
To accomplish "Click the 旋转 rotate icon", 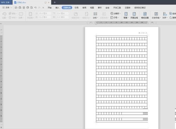I will pos(173,18).
